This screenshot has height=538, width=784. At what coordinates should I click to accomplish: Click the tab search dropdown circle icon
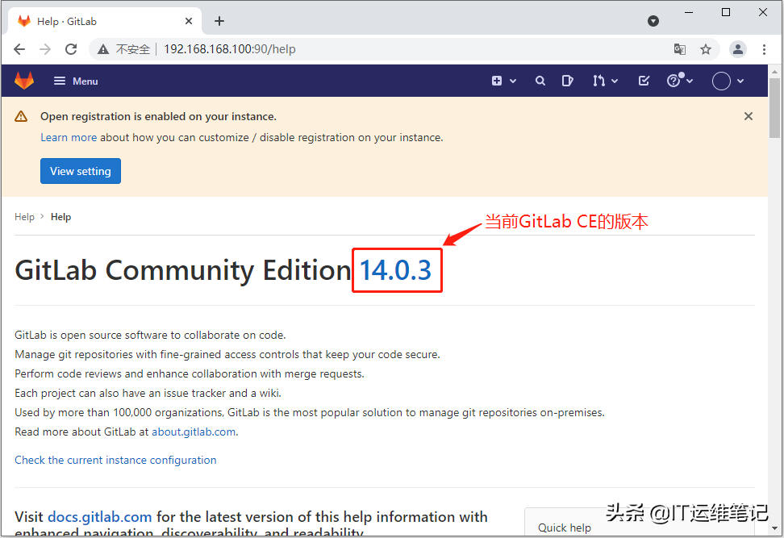coord(653,21)
